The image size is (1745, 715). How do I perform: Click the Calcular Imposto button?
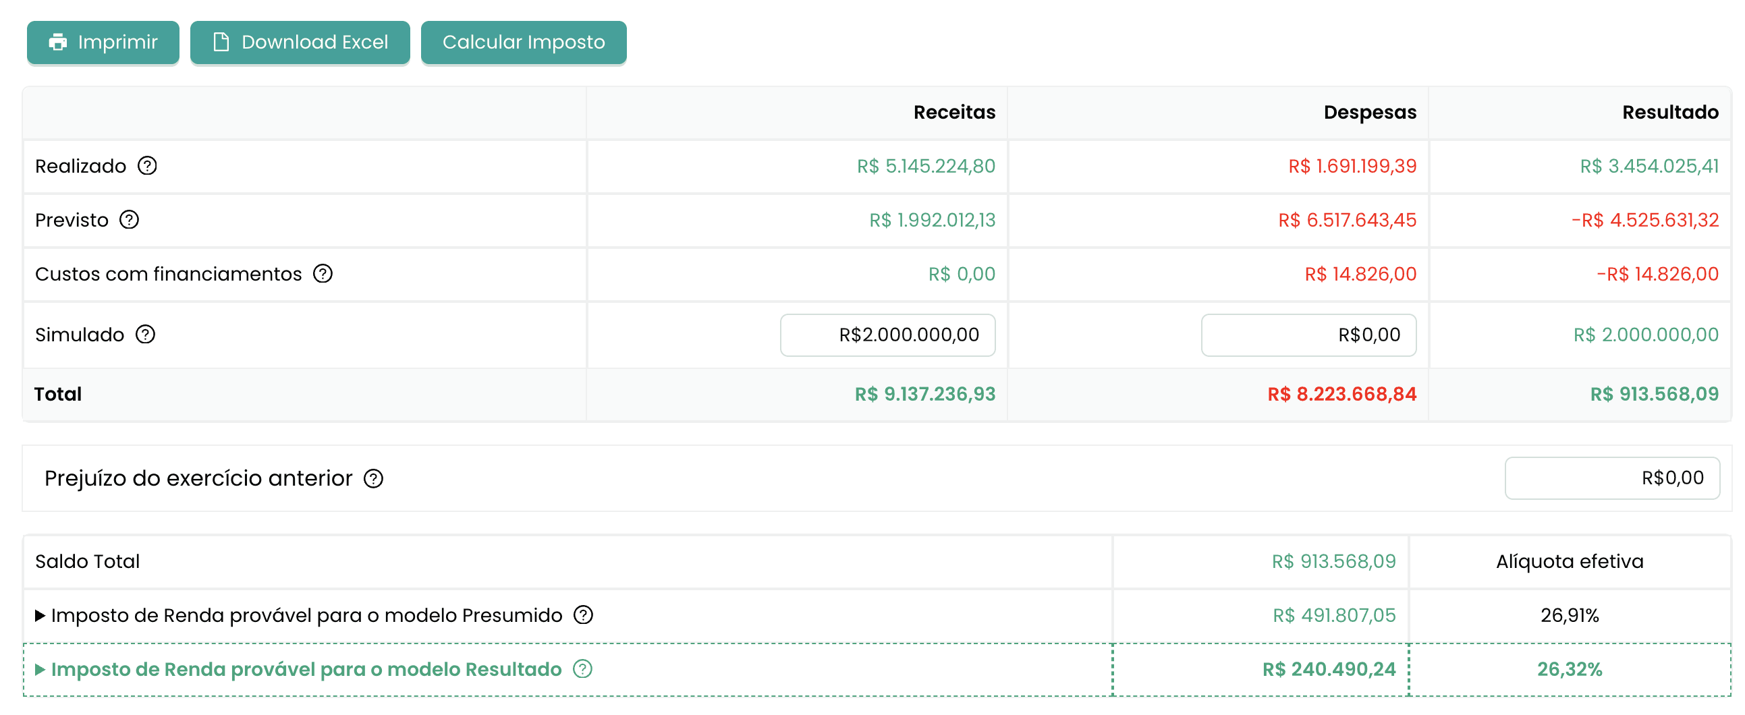[524, 42]
